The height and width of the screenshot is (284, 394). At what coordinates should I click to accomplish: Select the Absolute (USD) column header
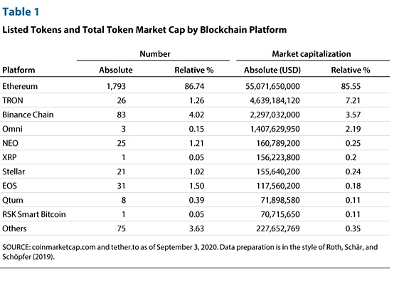coord(272,70)
